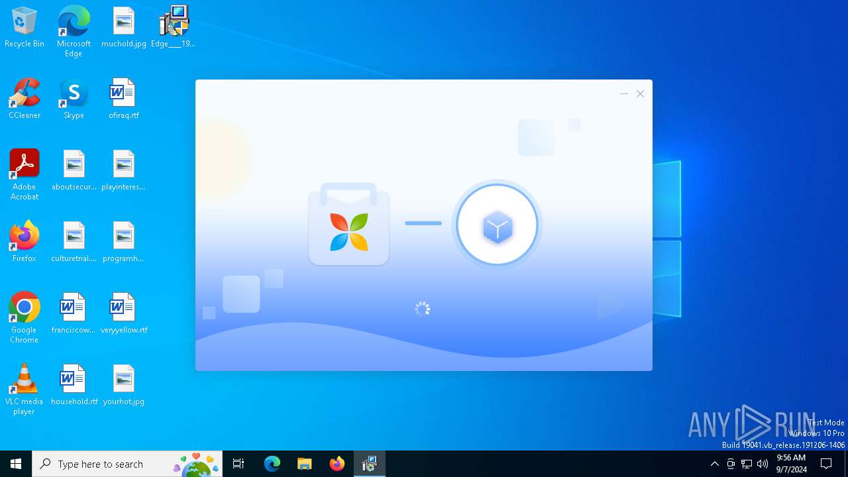Open Task View from the taskbar
The width and height of the screenshot is (848, 477).
tap(238, 464)
